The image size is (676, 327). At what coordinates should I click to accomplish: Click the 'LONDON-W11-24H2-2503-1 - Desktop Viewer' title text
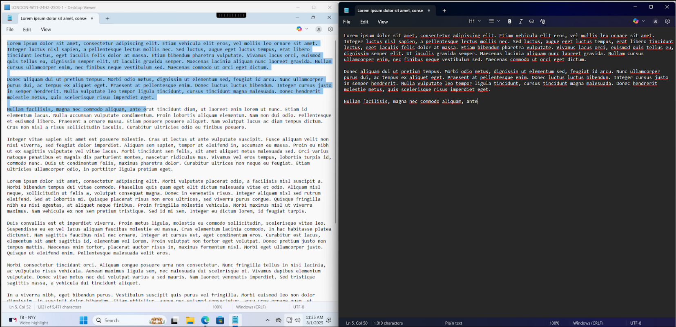click(54, 7)
